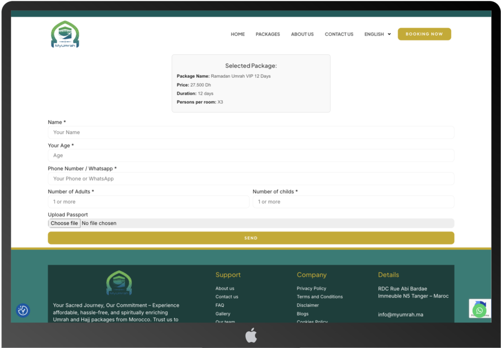Click the Number of Adults field
The image size is (501, 348).
coord(148,202)
